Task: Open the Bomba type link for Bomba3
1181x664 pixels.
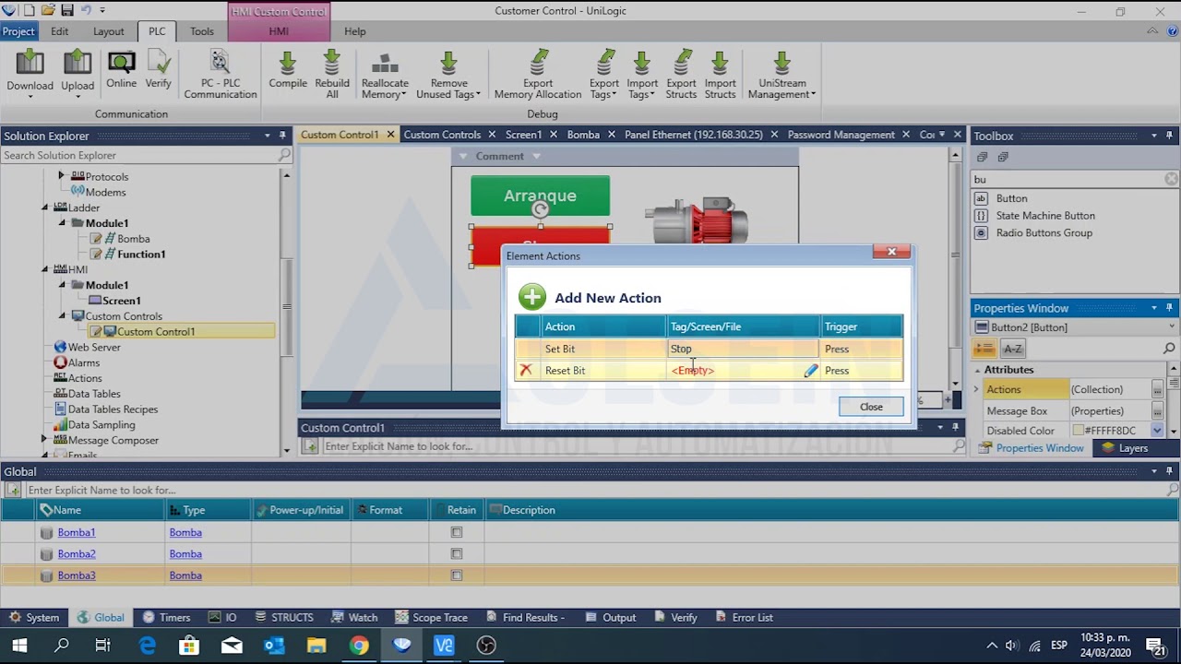Action: (185, 575)
